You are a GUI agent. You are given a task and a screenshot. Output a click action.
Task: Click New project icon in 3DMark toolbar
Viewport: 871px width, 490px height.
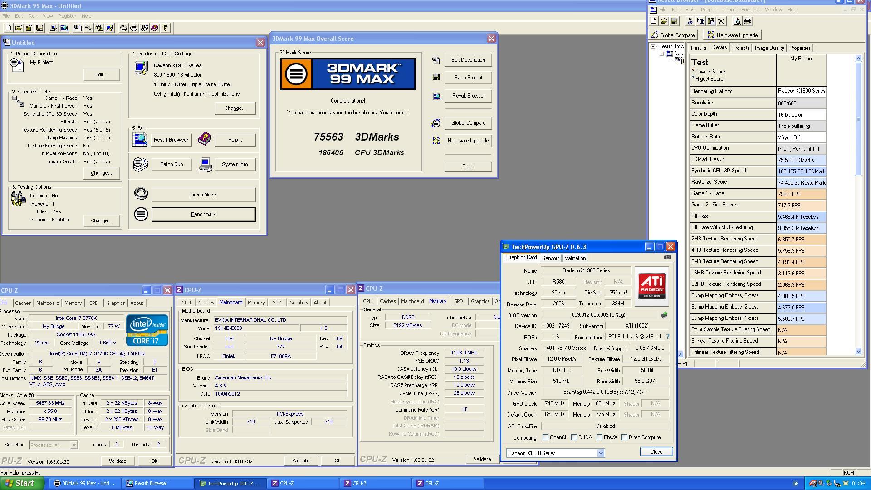(x=8, y=28)
